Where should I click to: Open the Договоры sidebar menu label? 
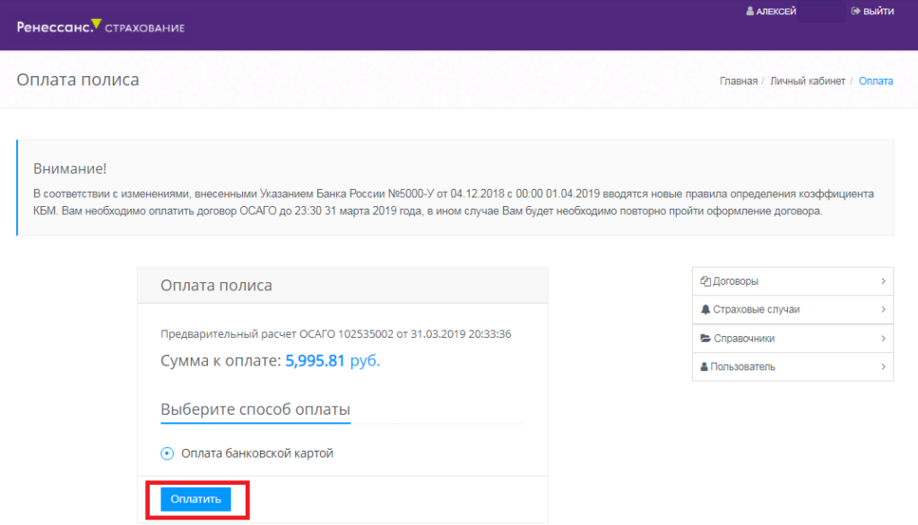[735, 281]
